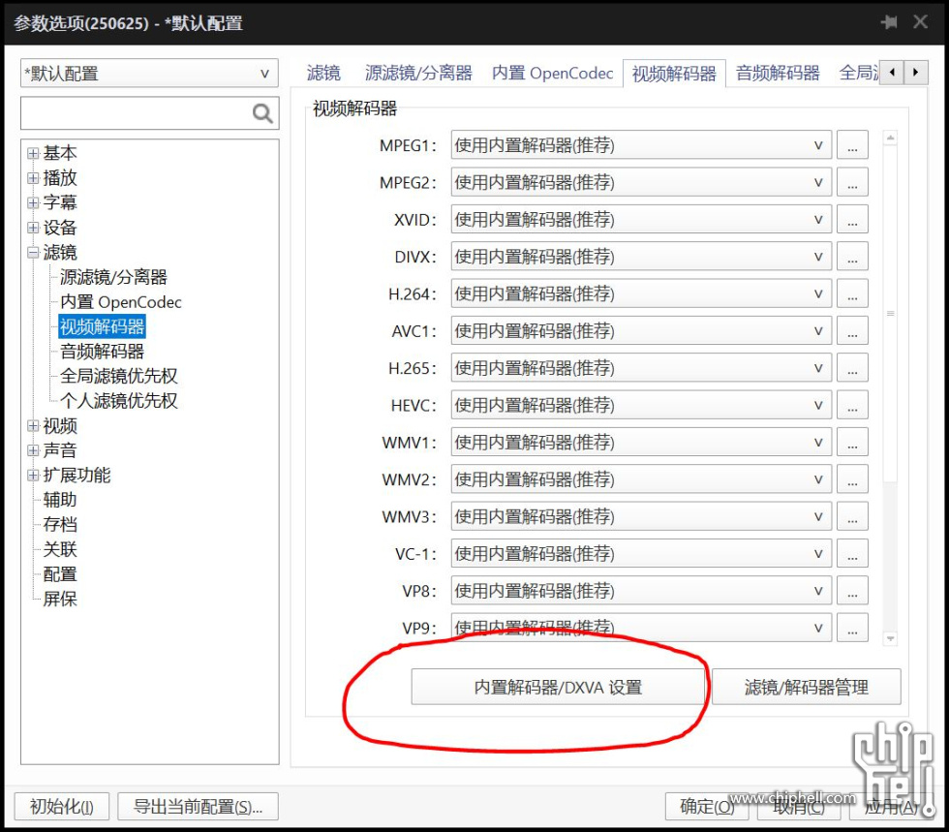This screenshot has height=832, width=949.
Task: Open the 默认配置 profile dropdown
Action: 149,74
